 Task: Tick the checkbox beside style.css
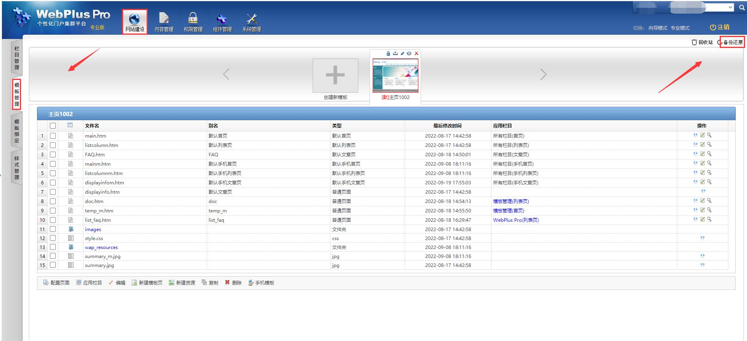tap(53, 238)
